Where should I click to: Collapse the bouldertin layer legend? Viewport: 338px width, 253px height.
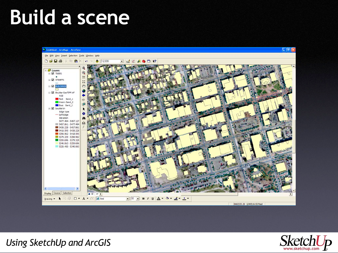coord(49,108)
